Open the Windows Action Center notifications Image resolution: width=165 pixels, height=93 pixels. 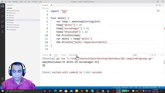coord(162,91)
